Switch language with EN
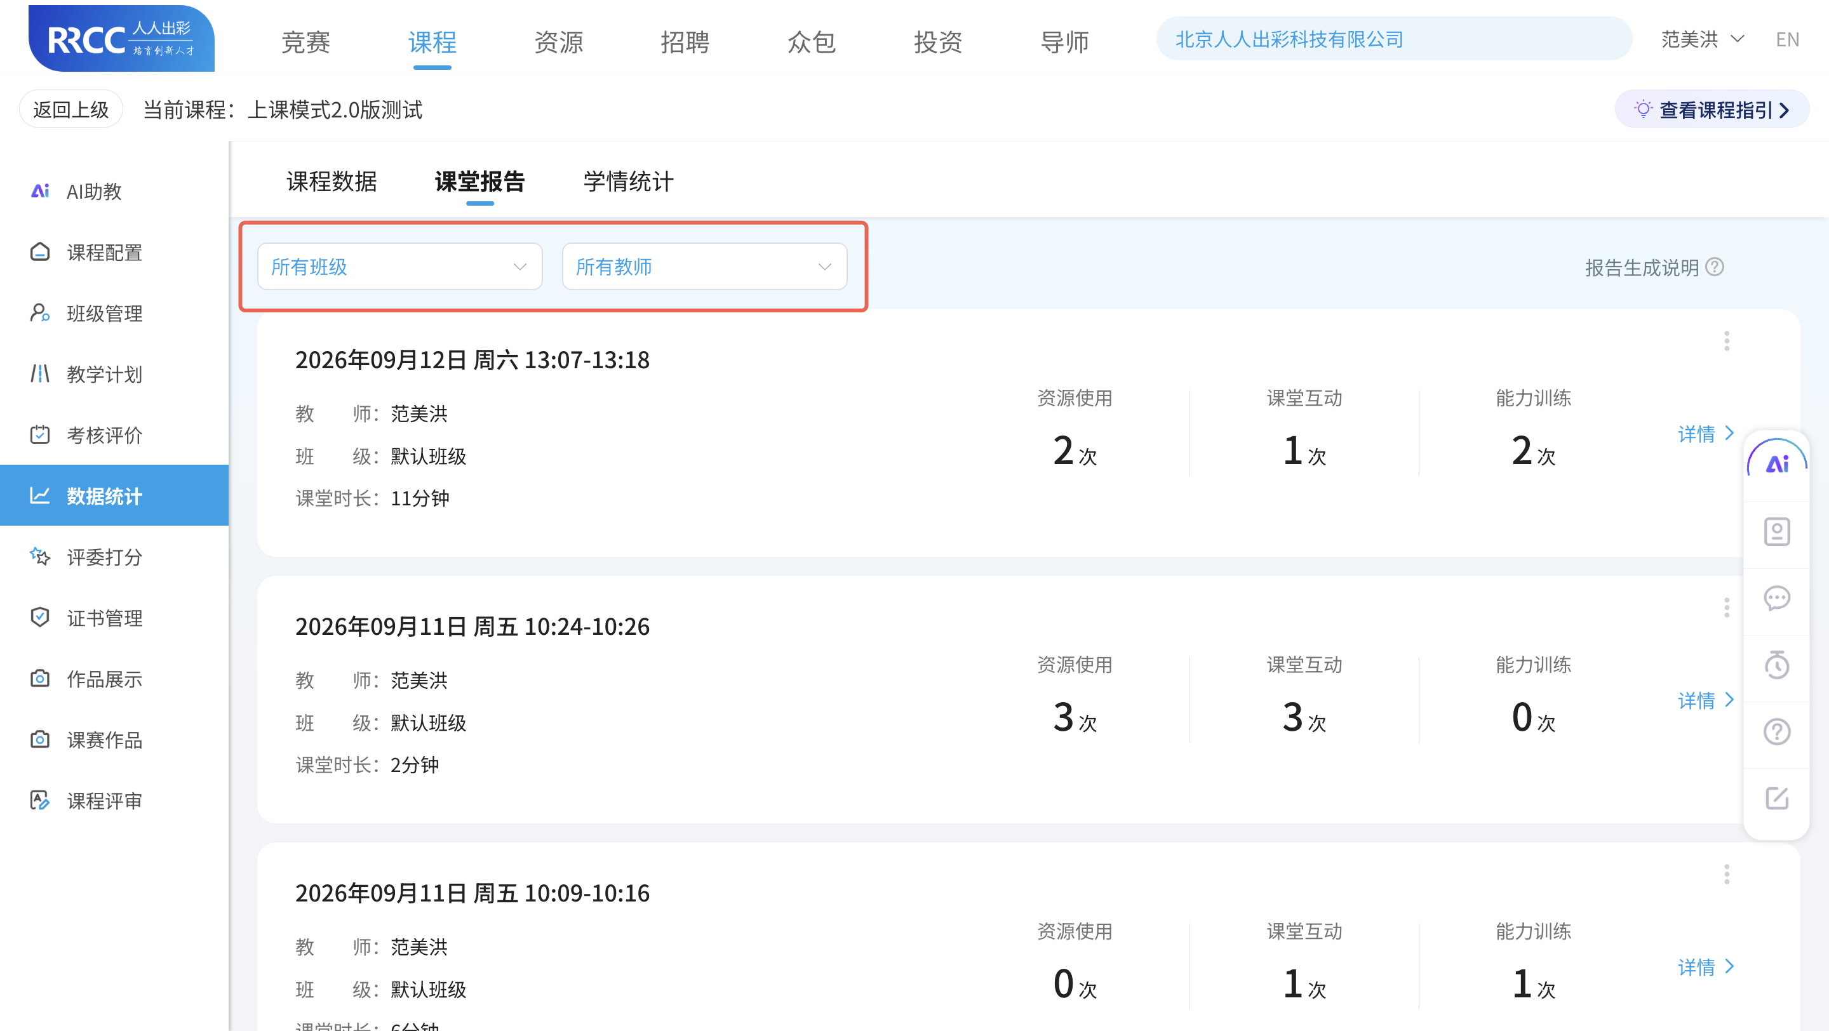The height and width of the screenshot is (1031, 1829). point(1787,40)
